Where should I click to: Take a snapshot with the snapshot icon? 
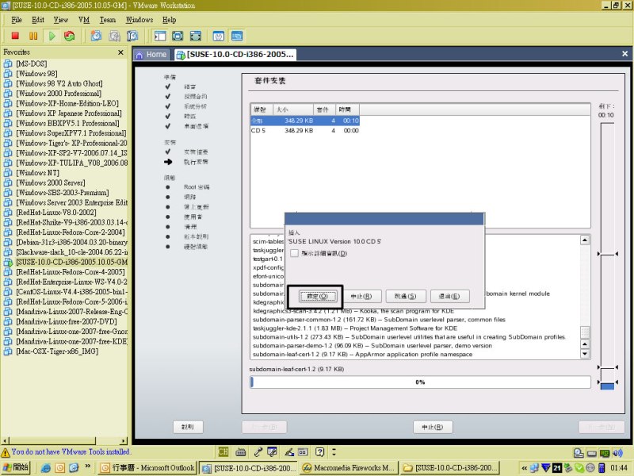[x=96, y=36]
